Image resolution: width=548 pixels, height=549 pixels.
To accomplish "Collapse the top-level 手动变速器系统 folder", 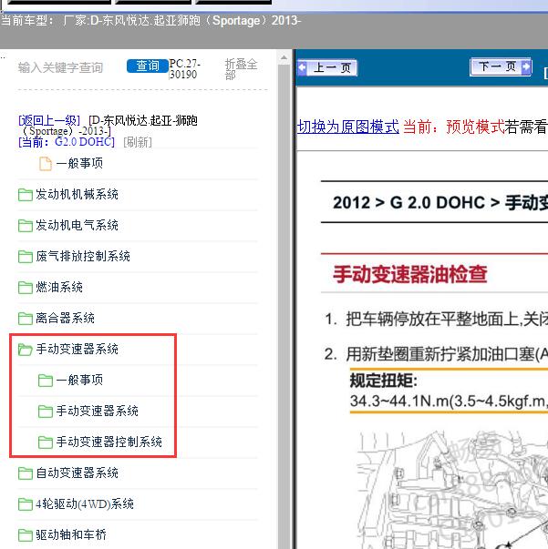I will pyautogui.click(x=77, y=349).
